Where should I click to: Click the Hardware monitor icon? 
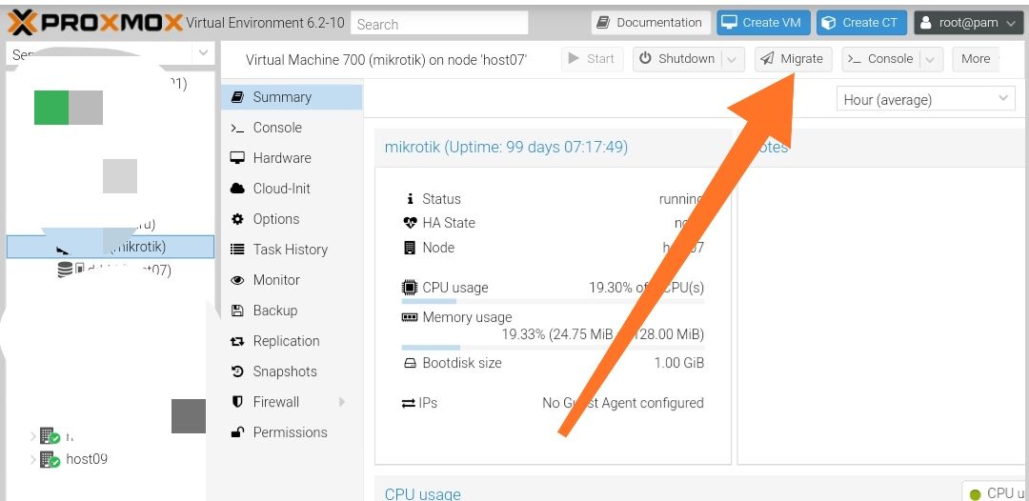(x=237, y=158)
